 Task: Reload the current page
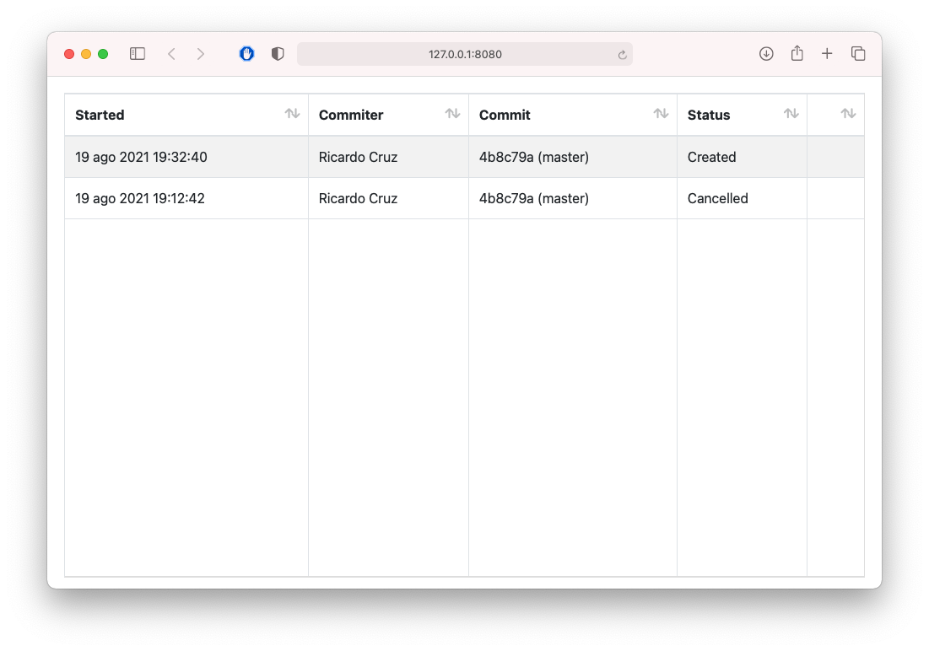[621, 53]
